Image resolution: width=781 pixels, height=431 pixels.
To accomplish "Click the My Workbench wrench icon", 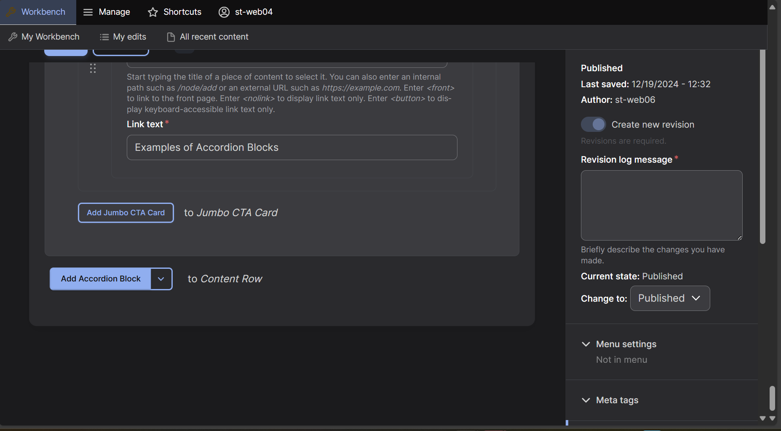I will pyautogui.click(x=13, y=37).
